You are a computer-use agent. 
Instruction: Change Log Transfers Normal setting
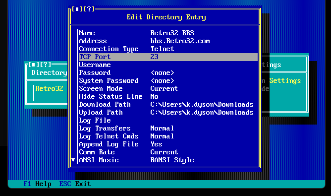click(x=162, y=129)
